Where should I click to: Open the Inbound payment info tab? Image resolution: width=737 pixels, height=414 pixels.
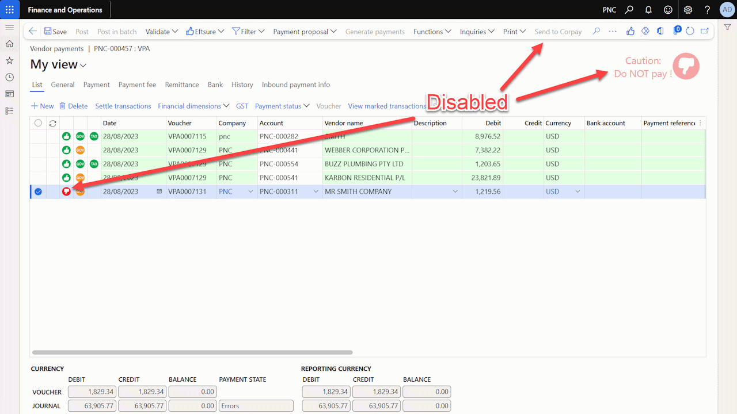click(x=295, y=85)
